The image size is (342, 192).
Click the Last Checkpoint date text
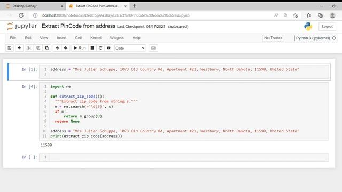click(x=141, y=27)
